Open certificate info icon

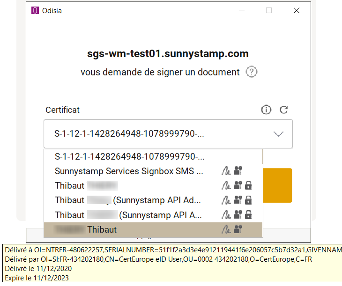pos(266,110)
